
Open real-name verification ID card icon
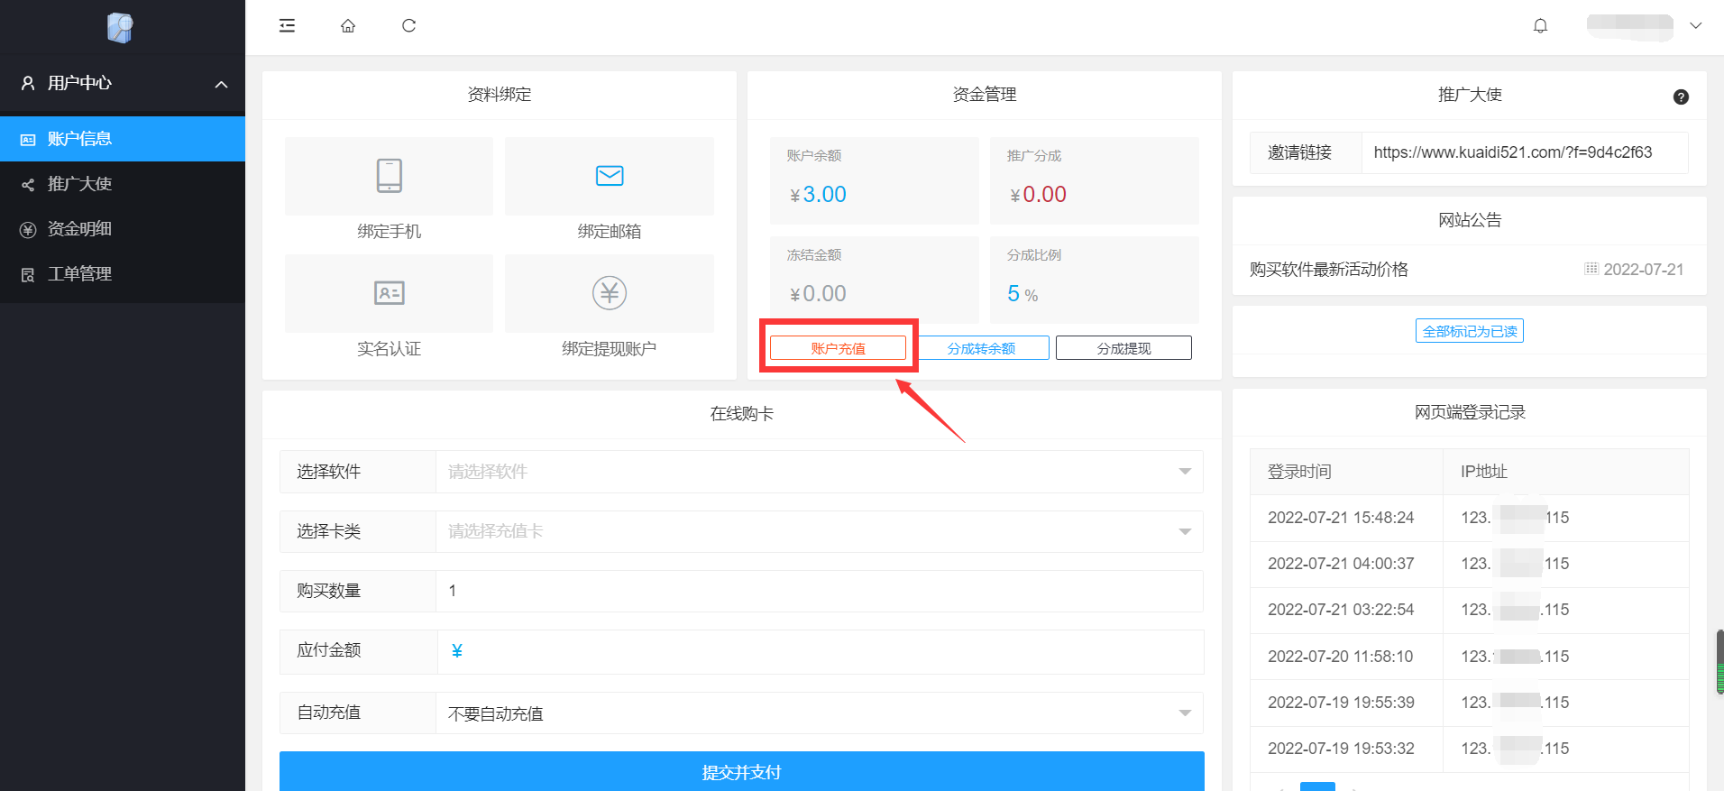pos(389,293)
